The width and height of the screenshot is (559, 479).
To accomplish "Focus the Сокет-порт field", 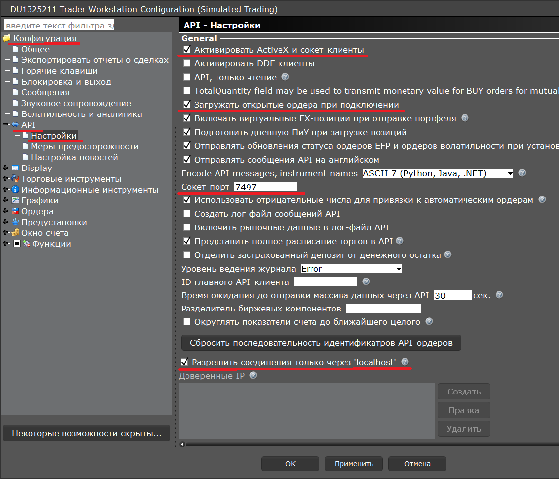I will (x=266, y=187).
